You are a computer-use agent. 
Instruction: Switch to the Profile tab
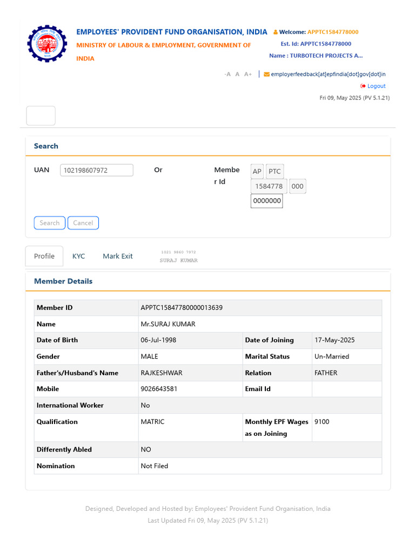[44, 256]
